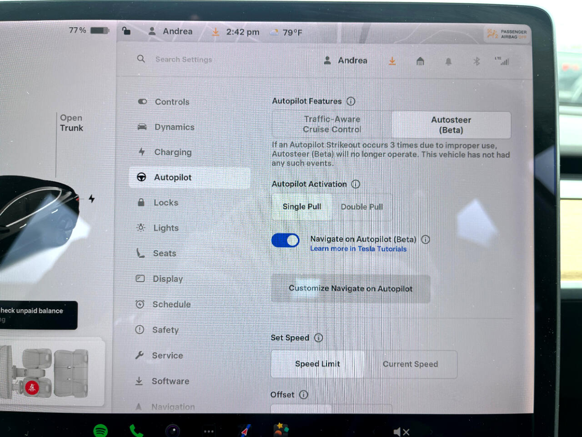
Task: Open the navigation arrow app in dock
Action: [x=245, y=430]
